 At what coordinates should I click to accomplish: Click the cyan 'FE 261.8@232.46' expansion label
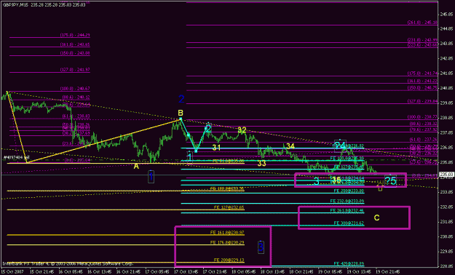click(x=347, y=210)
